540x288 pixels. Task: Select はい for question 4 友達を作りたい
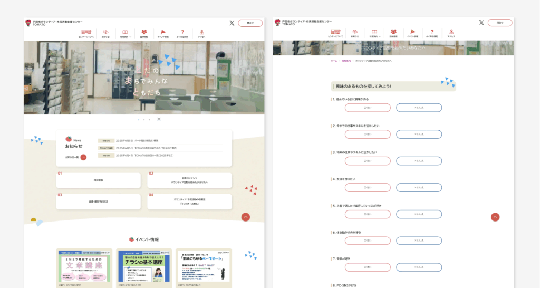click(368, 187)
